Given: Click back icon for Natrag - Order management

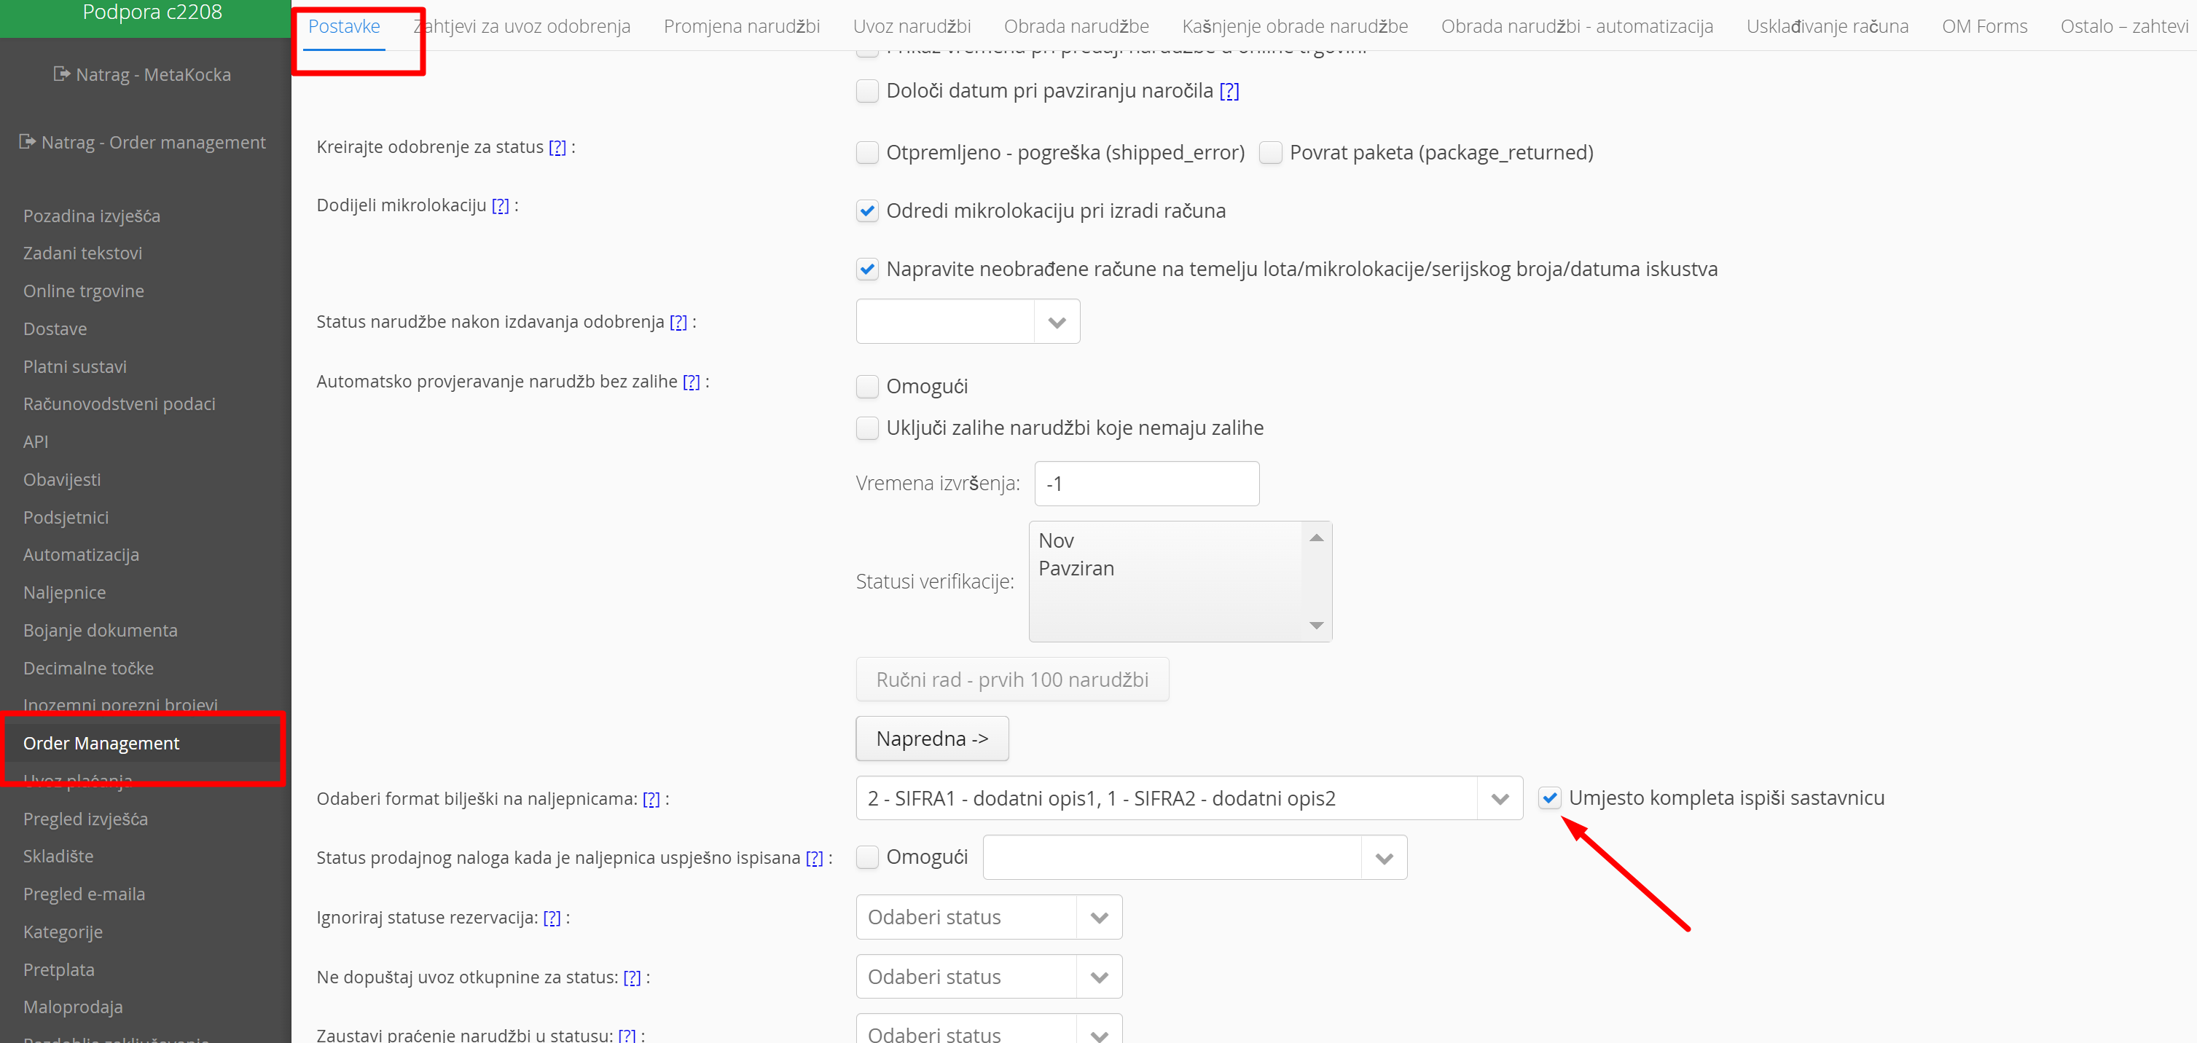Looking at the screenshot, I should [27, 141].
